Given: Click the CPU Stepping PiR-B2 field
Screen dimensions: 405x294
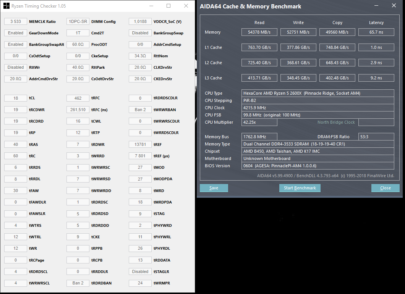Looking at the screenshot, I should point(318,100).
